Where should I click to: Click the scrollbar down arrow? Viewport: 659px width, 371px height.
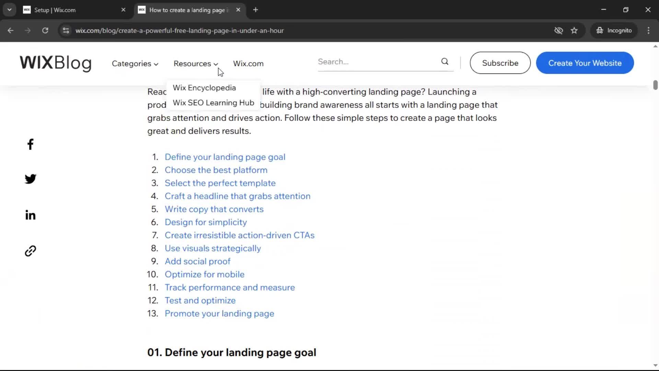pyautogui.click(x=655, y=366)
